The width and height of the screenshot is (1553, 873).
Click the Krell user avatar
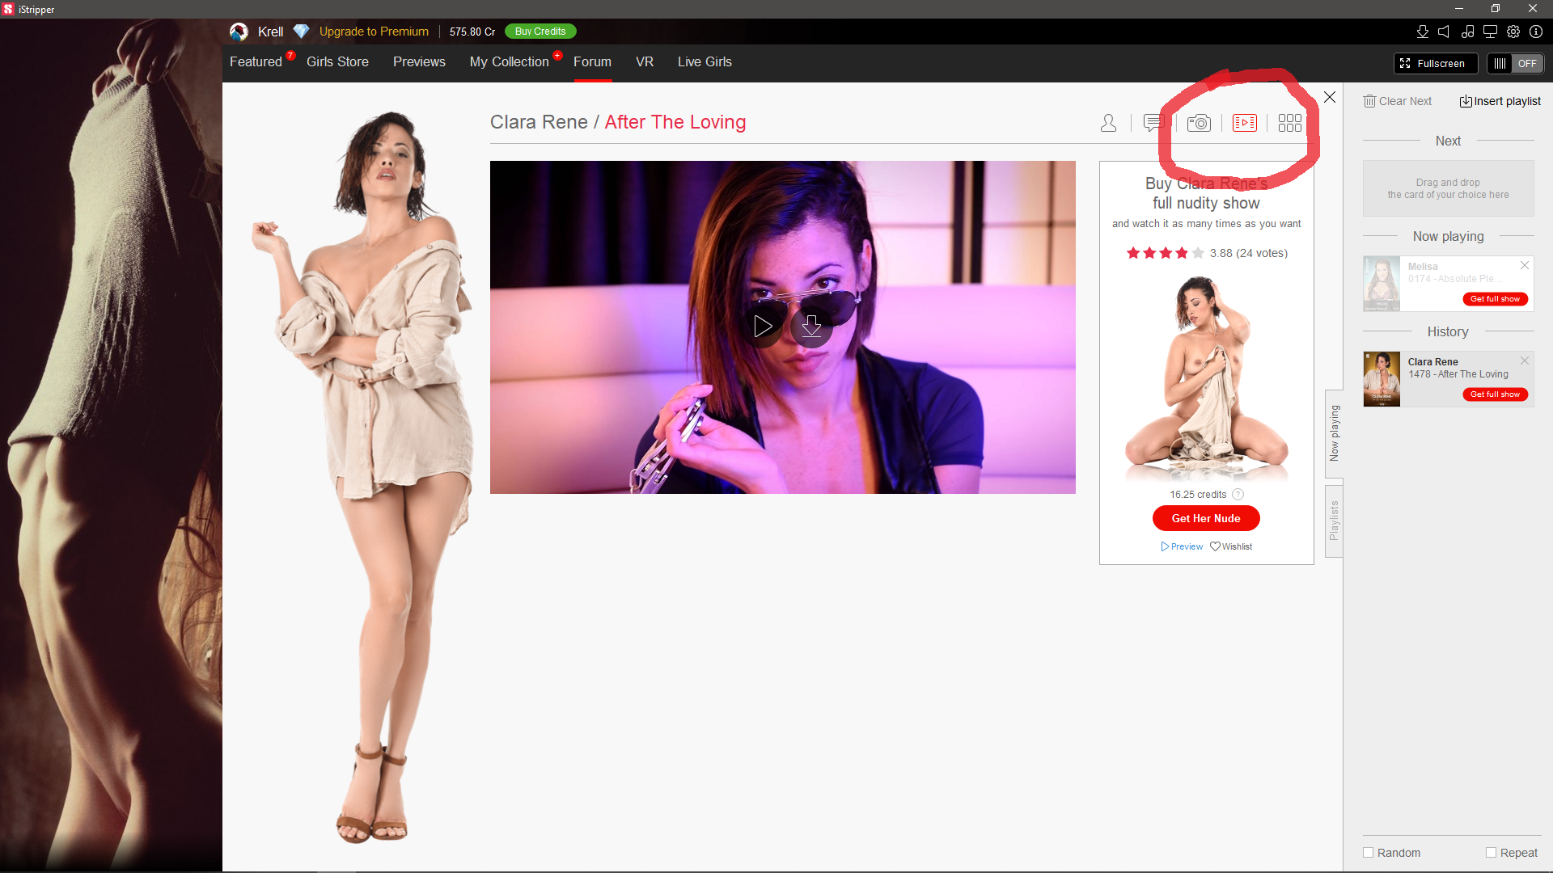[239, 32]
